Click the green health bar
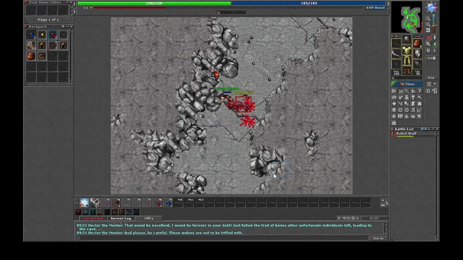463x260 pixels. click(154, 3)
